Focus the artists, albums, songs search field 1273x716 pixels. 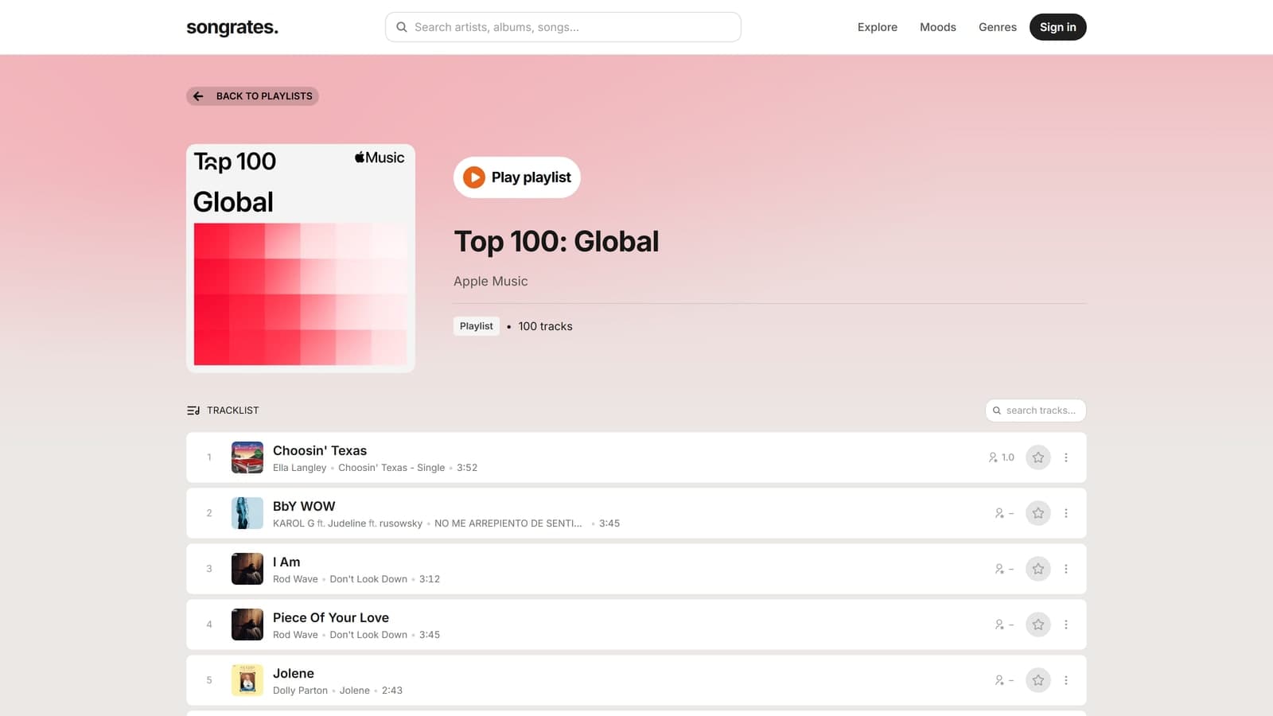563,27
